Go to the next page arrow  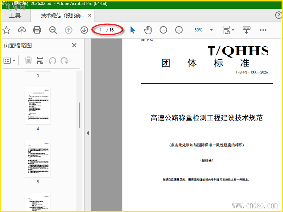point(84,30)
